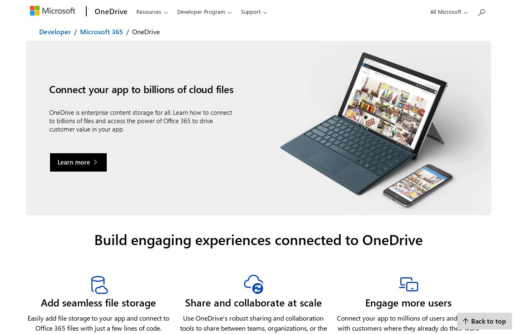Click the "Share and collaborate at scale" heading
Image resolution: width=517 pixels, height=334 pixels.
coord(253,303)
